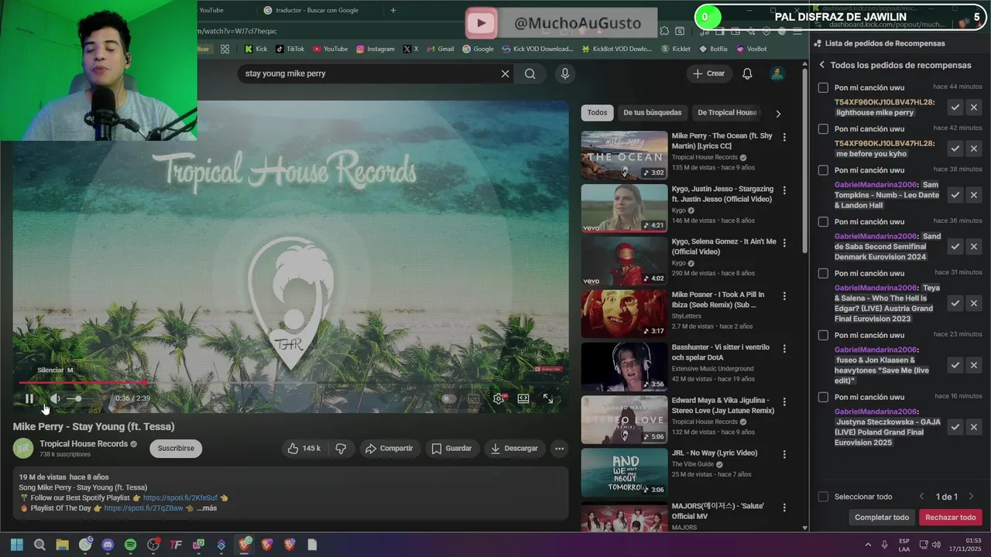Toggle subtitles in the video player
The width and height of the screenshot is (991, 557).
473,398
